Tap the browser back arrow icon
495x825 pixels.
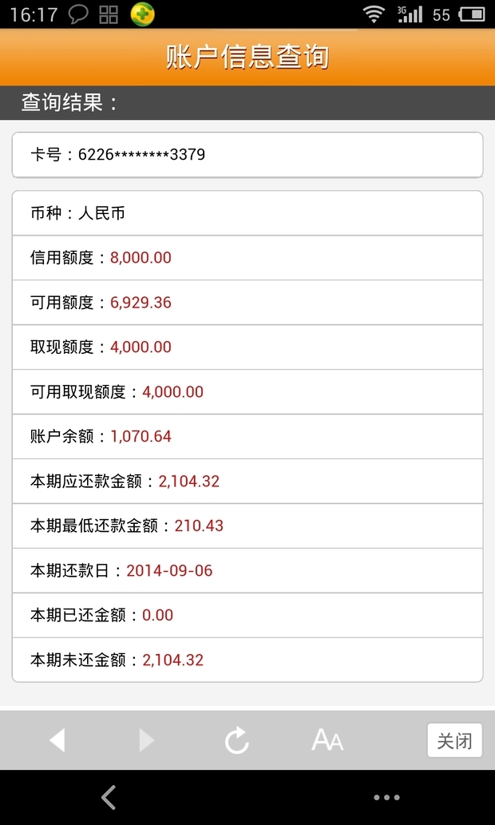57,740
